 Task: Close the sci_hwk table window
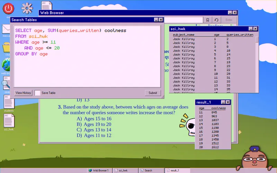255,29
